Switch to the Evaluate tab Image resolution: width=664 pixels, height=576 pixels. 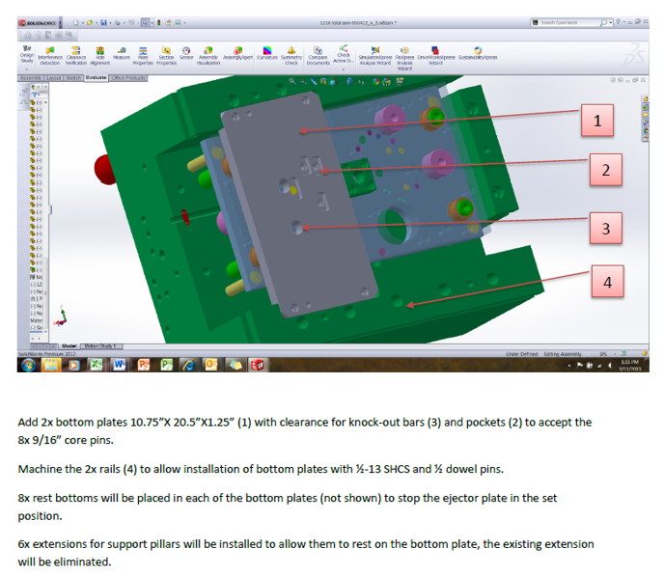click(97, 77)
